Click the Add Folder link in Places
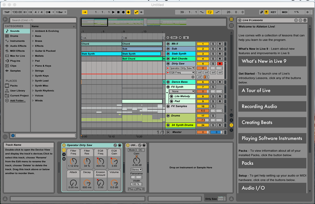This screenshot has width=315, height=204. coord(18,101)
